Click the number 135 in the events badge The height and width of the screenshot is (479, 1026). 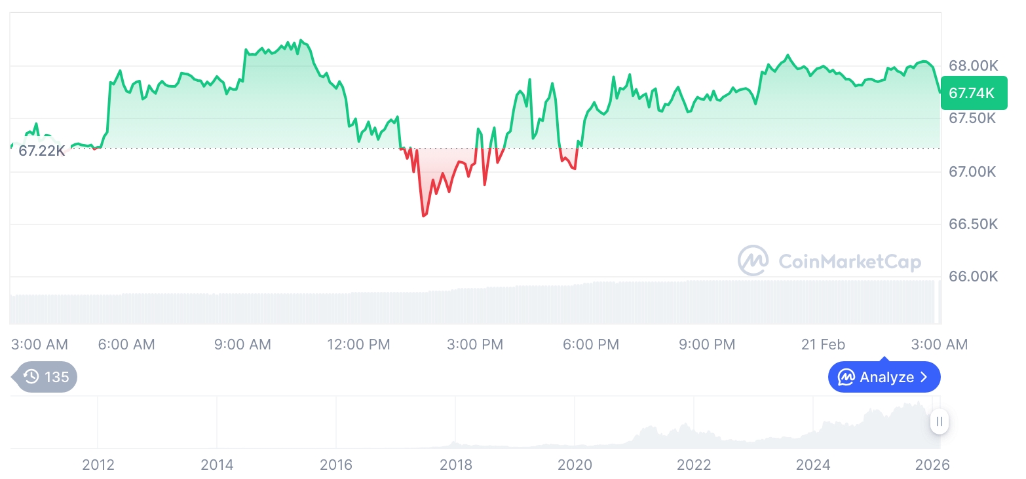coord(56,377)
